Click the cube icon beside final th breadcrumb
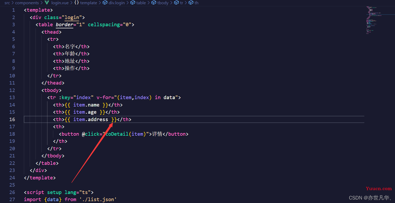The image size is (395, 203). click(191, 3)
